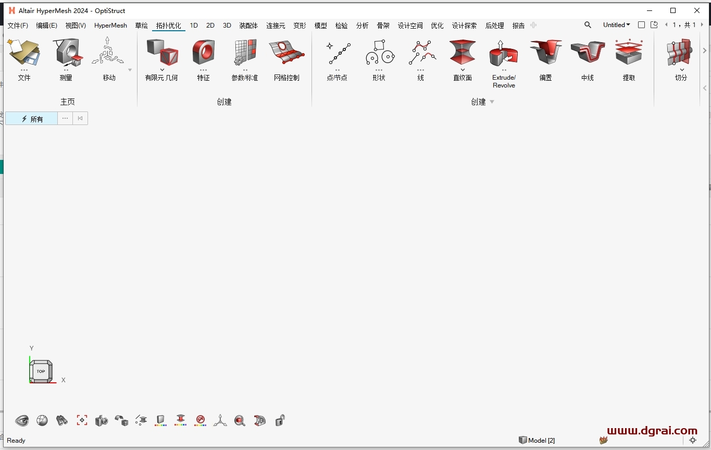Click the magnifier cube zoom icon
The width and height of the screenshot is (711, 450).
[240, 420]
